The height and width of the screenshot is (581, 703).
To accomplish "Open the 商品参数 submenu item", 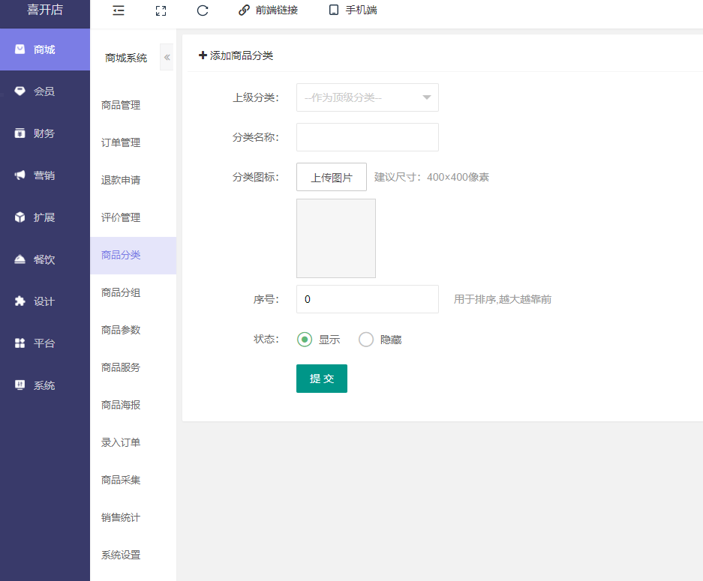I will point(133,330).
